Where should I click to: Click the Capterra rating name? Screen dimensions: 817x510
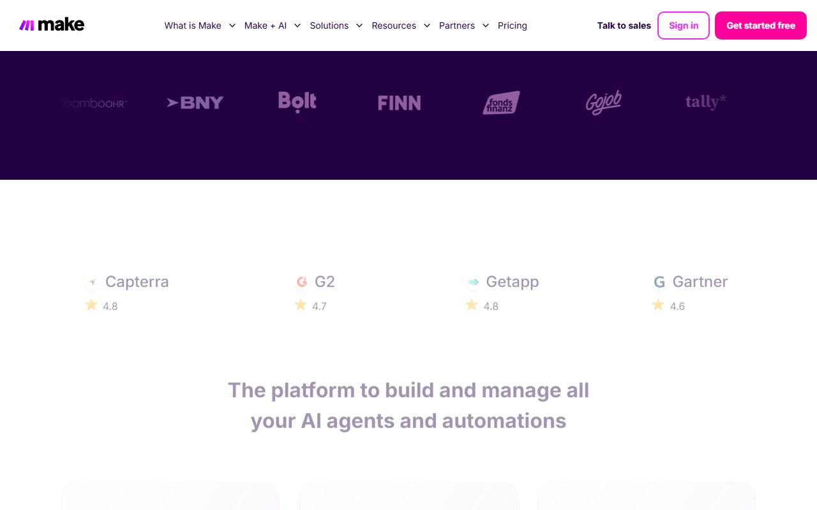pyautogui.click(x=137, y=282)
